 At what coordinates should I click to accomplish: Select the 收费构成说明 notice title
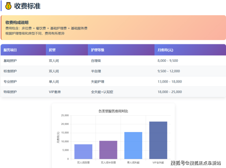17,22
